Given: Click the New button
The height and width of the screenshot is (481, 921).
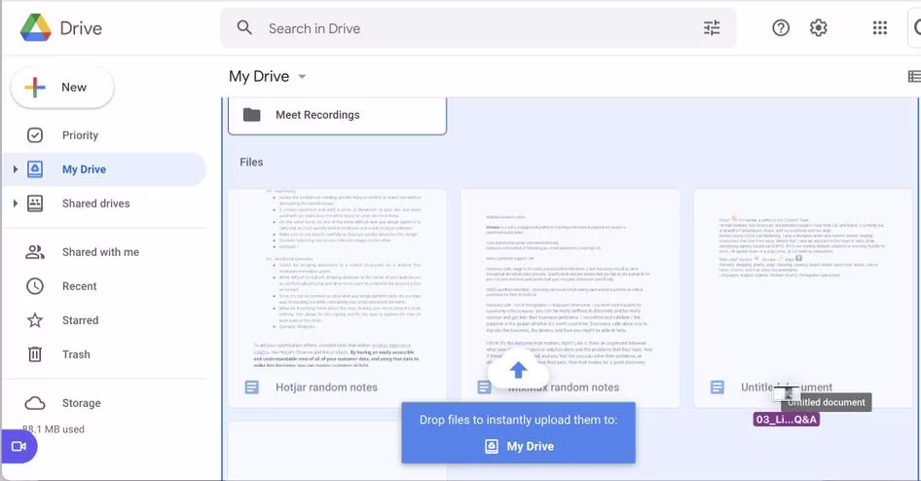Looking at the screenshot, I should coord(62,87).
